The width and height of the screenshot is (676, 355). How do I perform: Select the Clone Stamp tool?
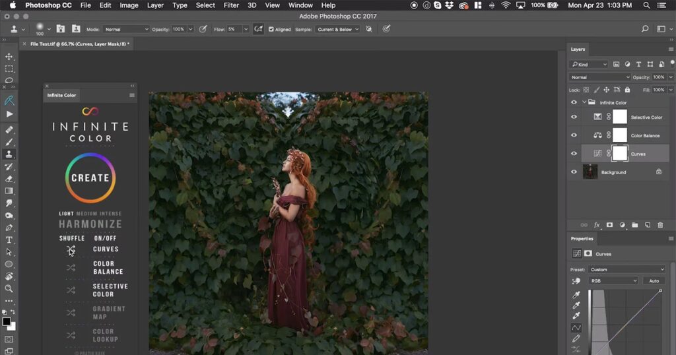point(9,154)
